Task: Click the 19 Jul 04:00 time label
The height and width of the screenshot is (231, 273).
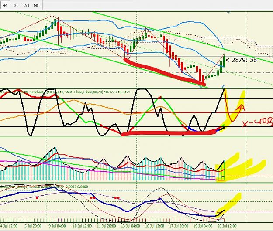Action: [x=203, y=226]
